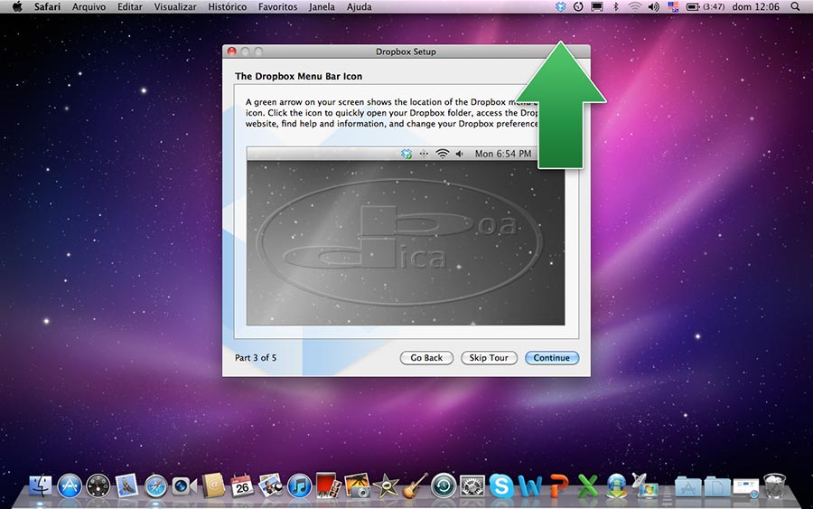The width and height of the screenshot is (813, 509).
Task: Open Address Book in the Dock
Action: point(213,486)
